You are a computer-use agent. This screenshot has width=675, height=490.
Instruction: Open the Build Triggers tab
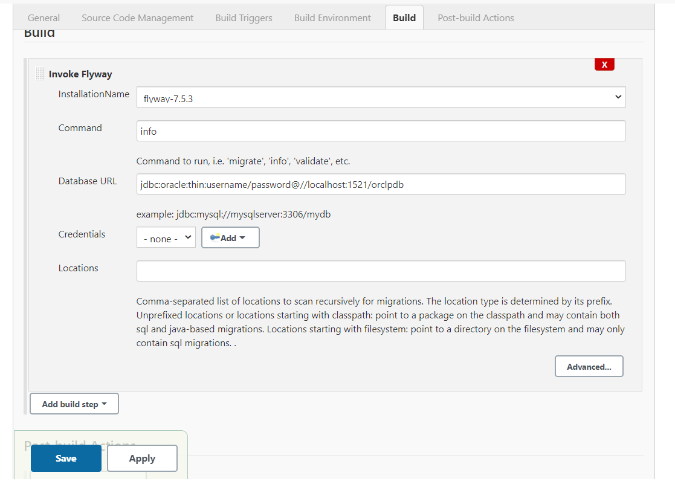point(244,18)
